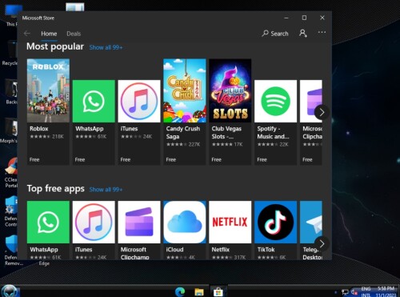This screenshot has width=400, height=297.
Task: Switch to the Home tab
Action: (x=49, y=34)
